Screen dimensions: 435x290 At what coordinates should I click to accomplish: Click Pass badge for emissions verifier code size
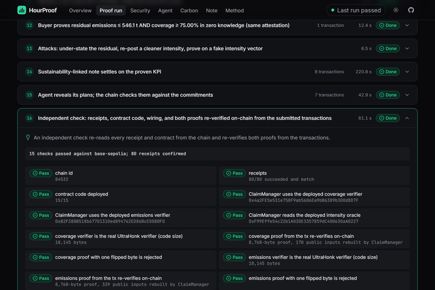(x=234, y=257)
